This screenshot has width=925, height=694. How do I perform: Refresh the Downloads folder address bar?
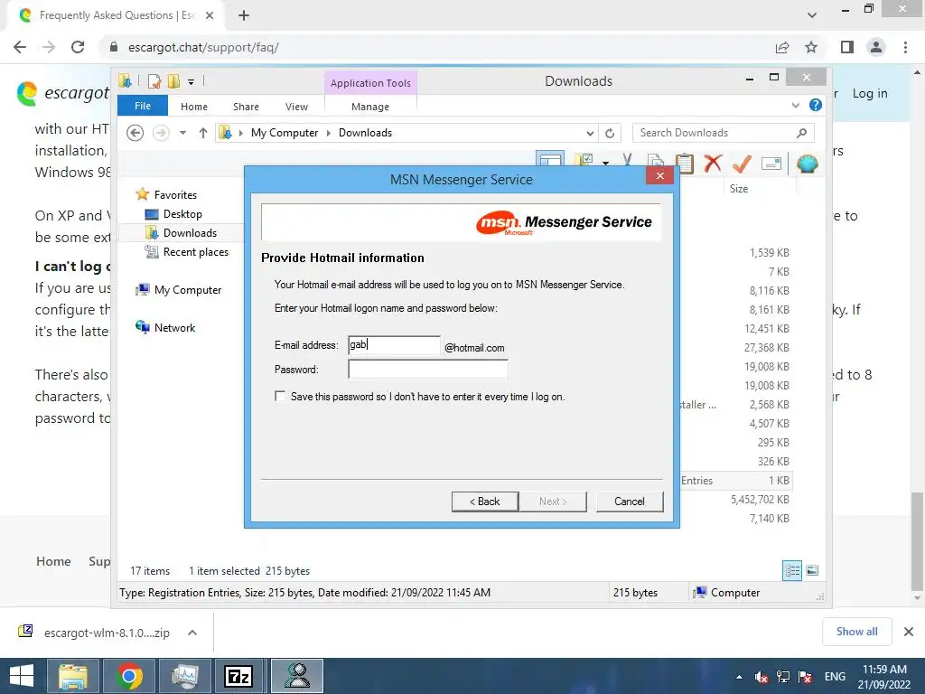pyautogui.click(x=610, y=133)
